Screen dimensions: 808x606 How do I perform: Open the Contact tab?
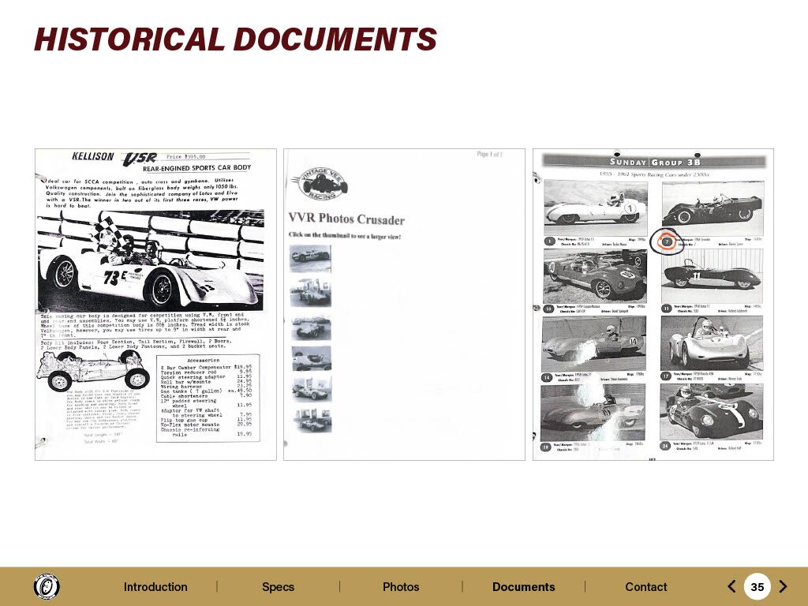[x=645, y=587]
